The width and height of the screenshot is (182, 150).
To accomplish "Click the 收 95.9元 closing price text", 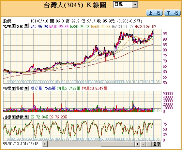I will tap(106, 21).
